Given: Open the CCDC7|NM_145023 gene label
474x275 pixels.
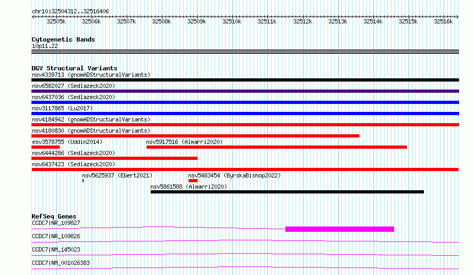Looking at the screenshot, I should point(56,249).
